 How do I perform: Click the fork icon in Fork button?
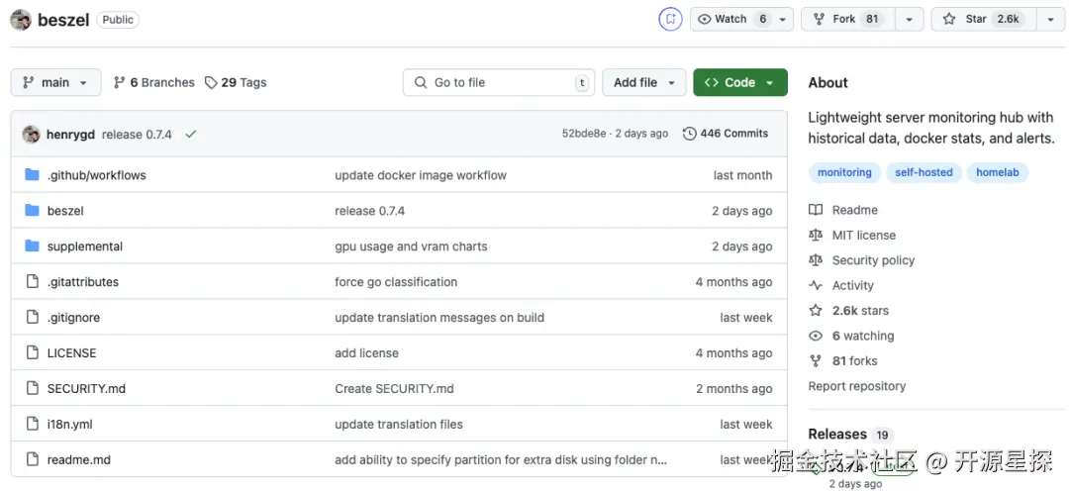click(x=819, y=19)
